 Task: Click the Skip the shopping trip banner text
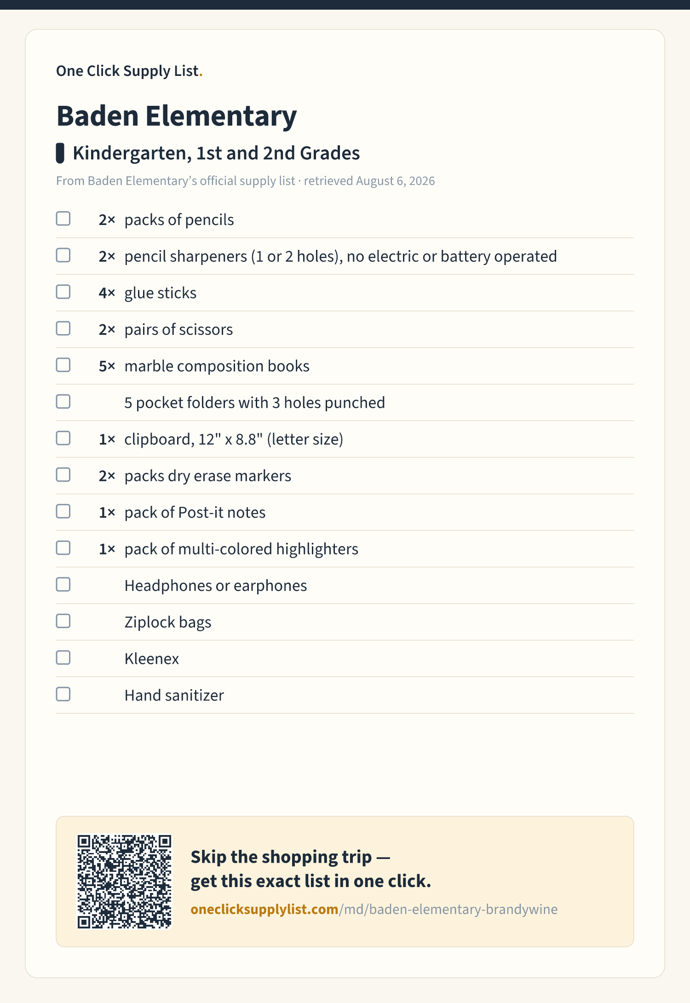coord(311,869)
